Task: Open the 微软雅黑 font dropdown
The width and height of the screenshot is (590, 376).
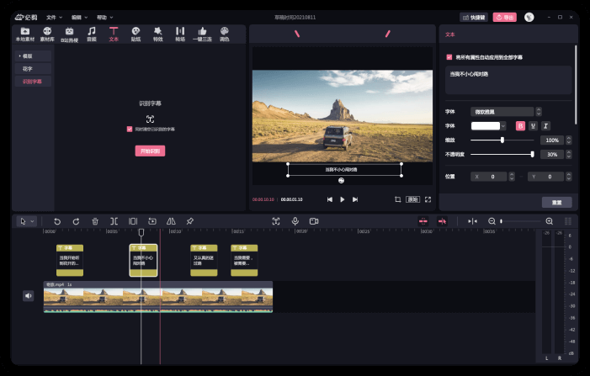Action: coord(503,111)
